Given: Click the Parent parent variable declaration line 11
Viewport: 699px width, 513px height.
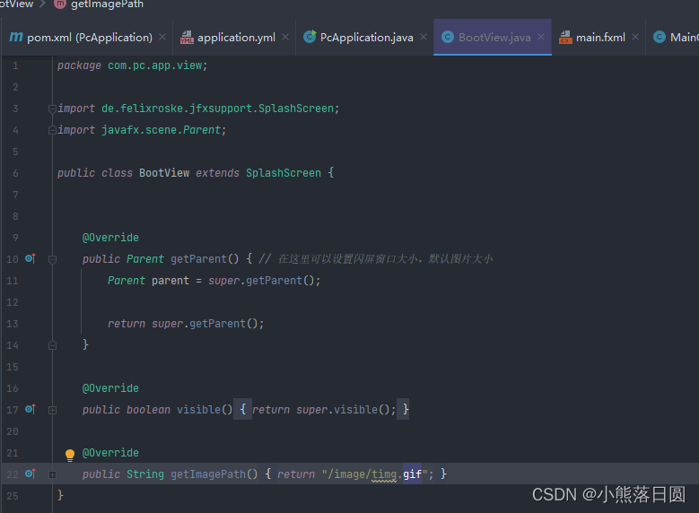Looking at the screenshot, I should [x=214, y=281].
